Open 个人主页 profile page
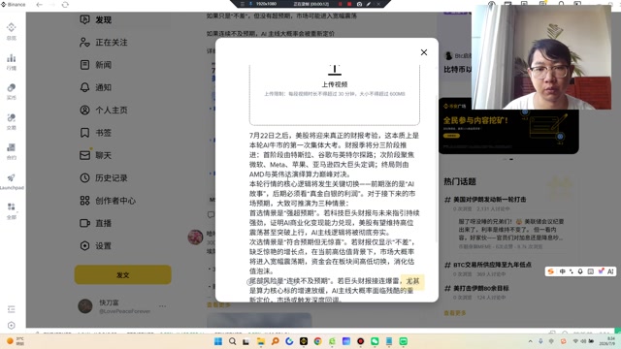The image size is (621, 349). pyautogui.click(x=112, y=110)
